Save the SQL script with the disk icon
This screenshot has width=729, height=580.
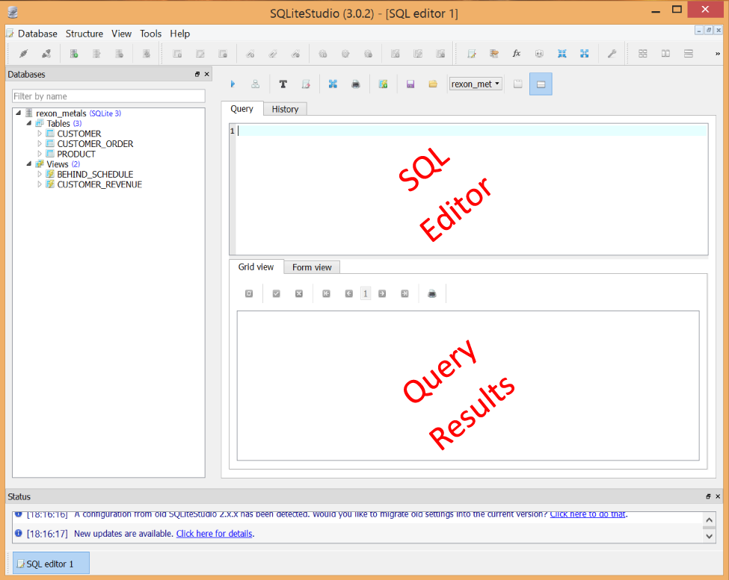(410, 84)
